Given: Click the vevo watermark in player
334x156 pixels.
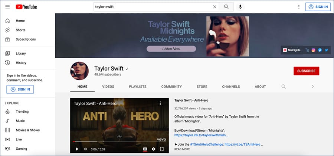Looking at the screenshot, I should [x=161, y=139].
